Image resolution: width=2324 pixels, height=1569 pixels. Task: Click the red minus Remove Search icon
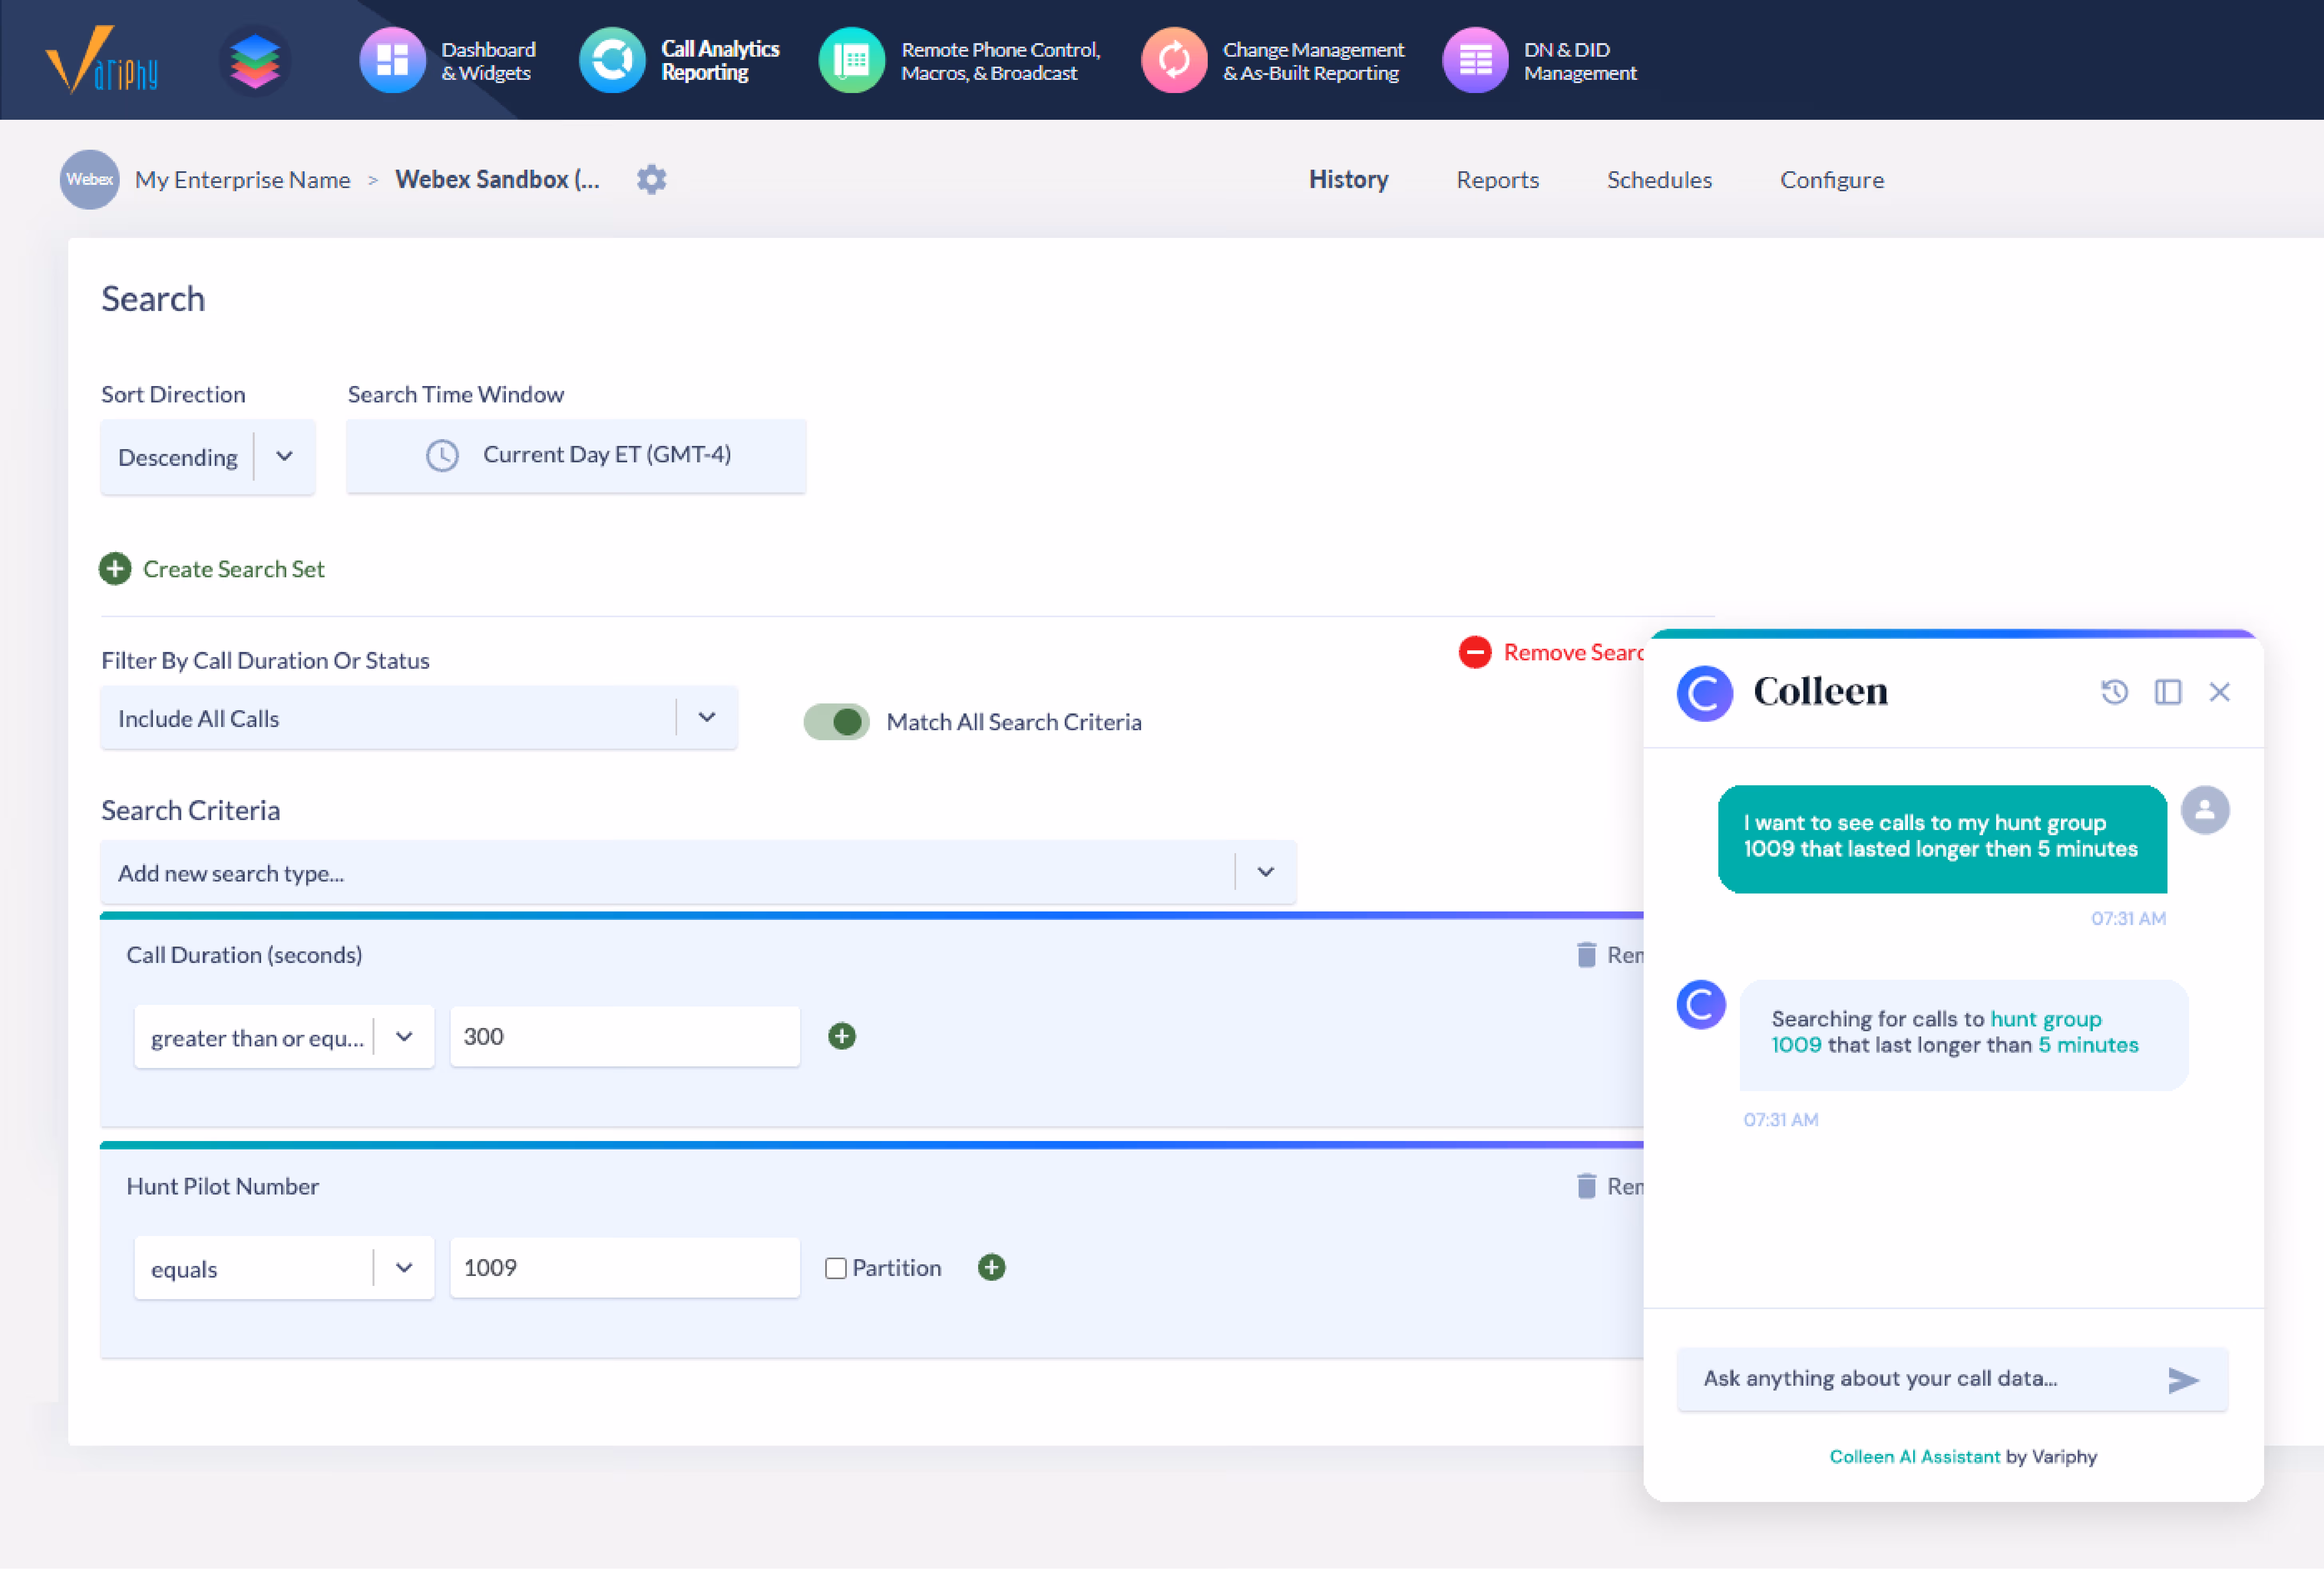coord(1475,652)
